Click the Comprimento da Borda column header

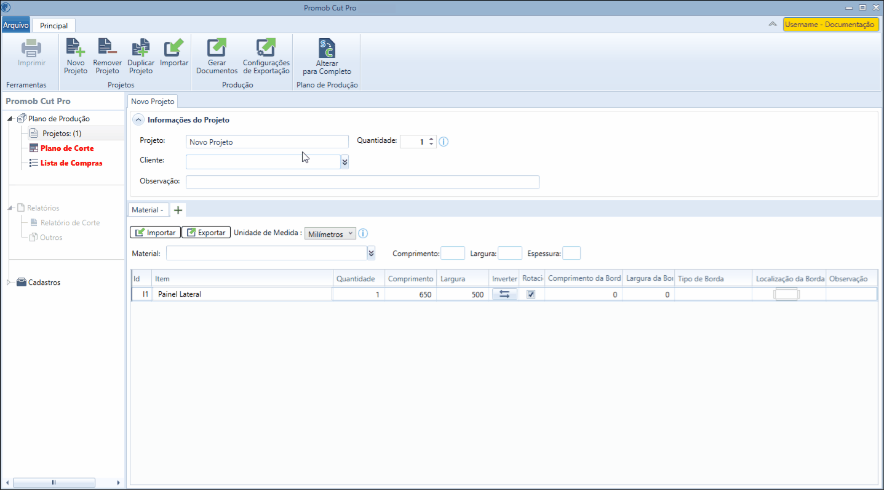point(583,279)
